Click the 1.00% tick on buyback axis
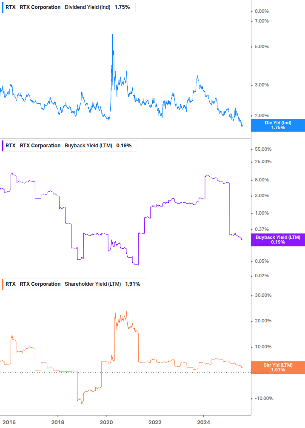The height and width of the screenshot is (428, 305). click(262, 213)
